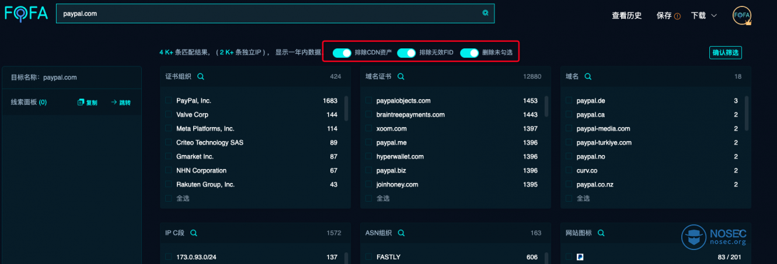This screenshot has height=264, width=777.
Task: Check 全选 in 证书组织 panel
Action: coord(169,199)
